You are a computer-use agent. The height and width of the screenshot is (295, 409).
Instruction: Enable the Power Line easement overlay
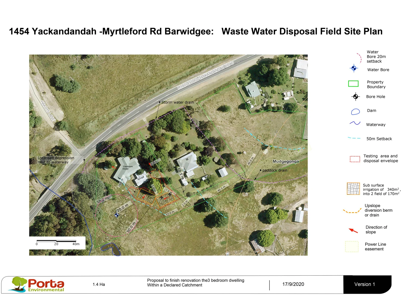(352, 246)
